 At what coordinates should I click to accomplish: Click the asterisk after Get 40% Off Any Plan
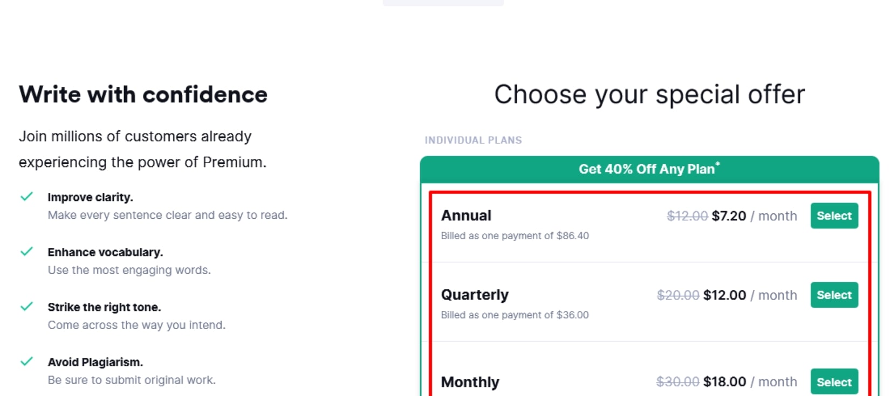coord(717,164)
